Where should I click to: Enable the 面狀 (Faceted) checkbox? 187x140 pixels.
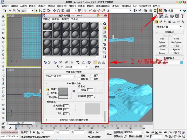click(x=92, y=79)
